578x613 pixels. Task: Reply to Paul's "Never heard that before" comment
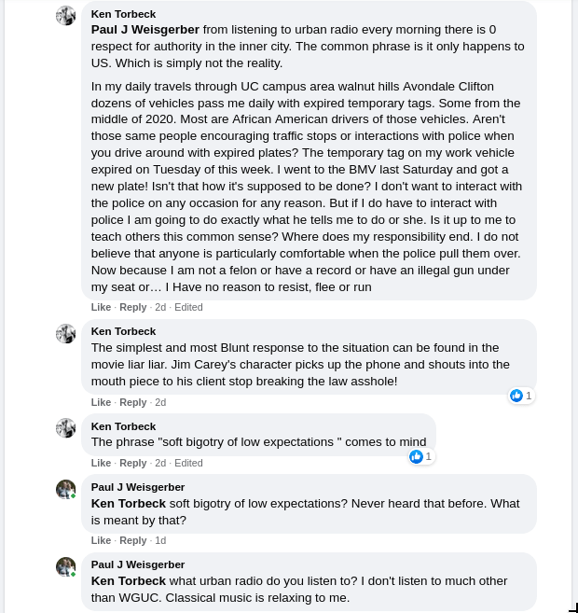click(x=133, y=540)
